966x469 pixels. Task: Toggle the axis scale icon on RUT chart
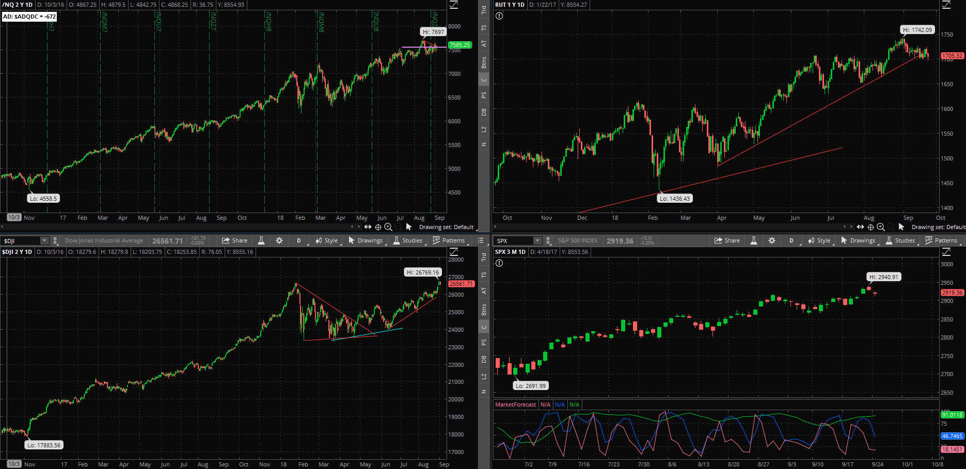[x=946, y=5]
